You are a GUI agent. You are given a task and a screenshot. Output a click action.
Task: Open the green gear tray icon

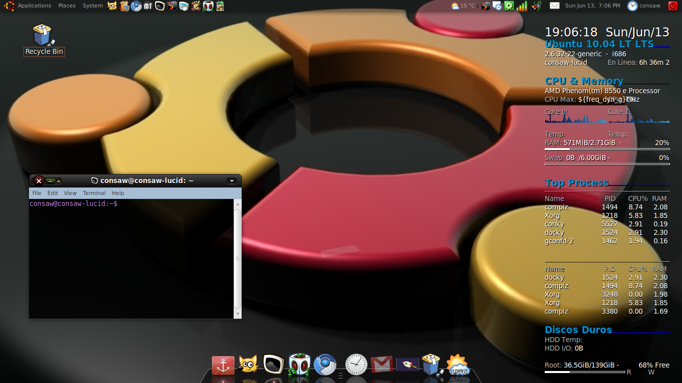(509, 6)
